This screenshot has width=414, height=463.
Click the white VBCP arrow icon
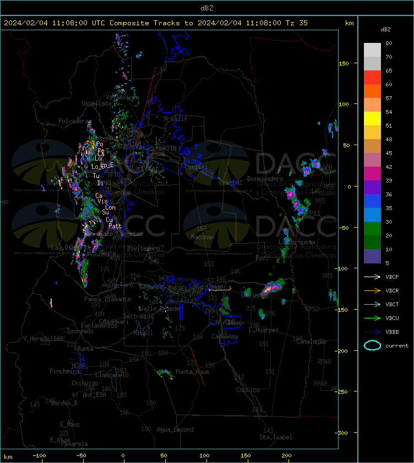[x=372, y=277]
